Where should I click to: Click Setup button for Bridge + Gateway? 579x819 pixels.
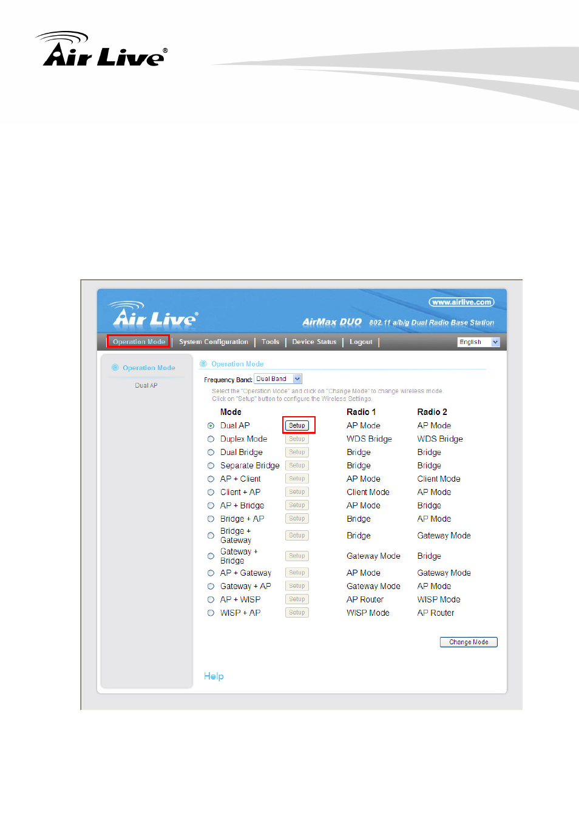tap(297, 536)
